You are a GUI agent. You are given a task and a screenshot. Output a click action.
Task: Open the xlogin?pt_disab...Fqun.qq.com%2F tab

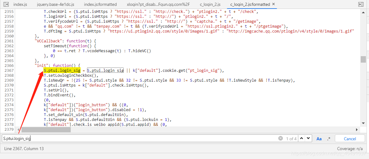(x=158, y=4)
